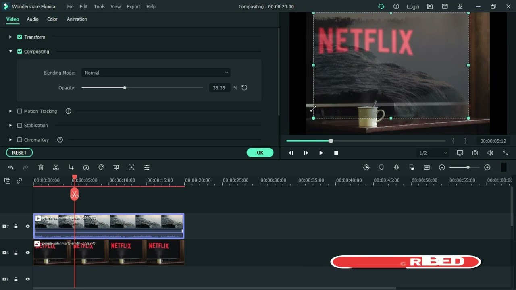Enable the Chroma Key checkbox
516x290 pixels.
19,140
